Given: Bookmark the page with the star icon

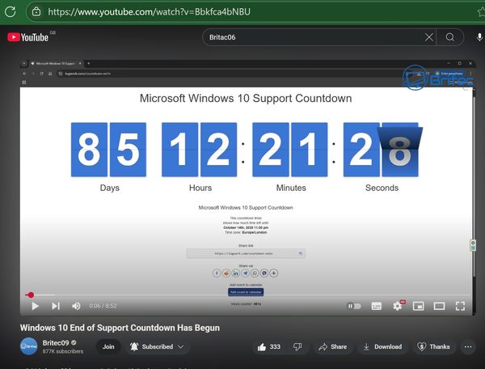Looking at the screenshot, I should click(x=481, y=12).
